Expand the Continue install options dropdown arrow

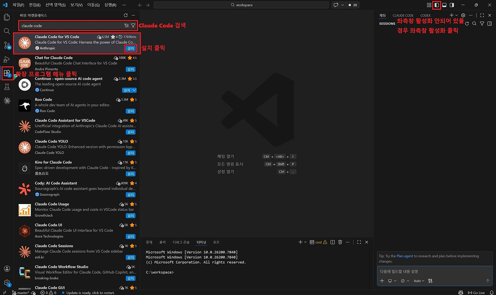(x=134, y=90)
